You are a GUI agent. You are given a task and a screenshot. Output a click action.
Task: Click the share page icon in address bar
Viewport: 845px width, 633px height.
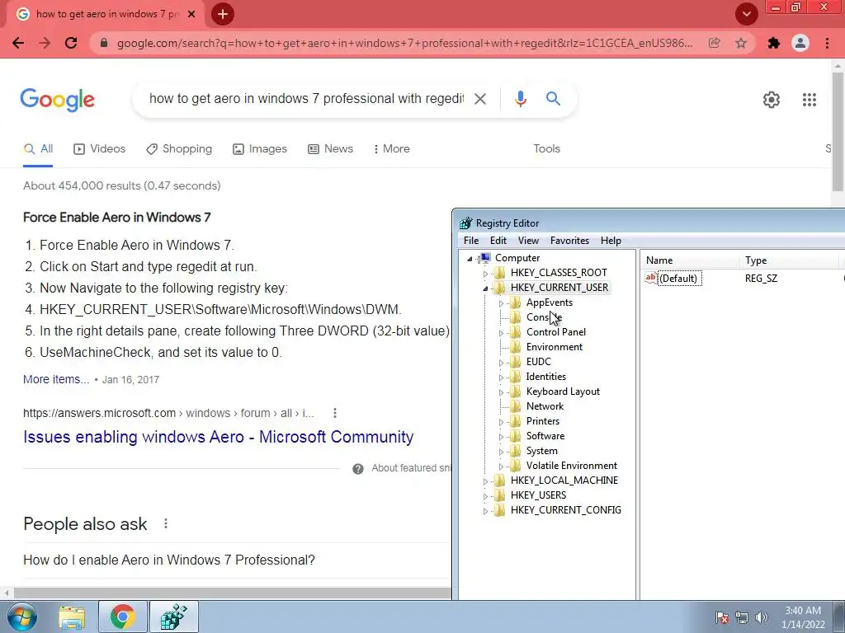click(x=714, y=43)
